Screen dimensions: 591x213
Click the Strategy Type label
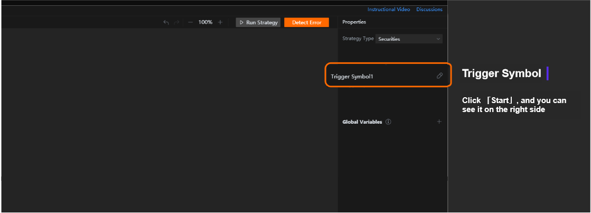[x=358, y=39]
